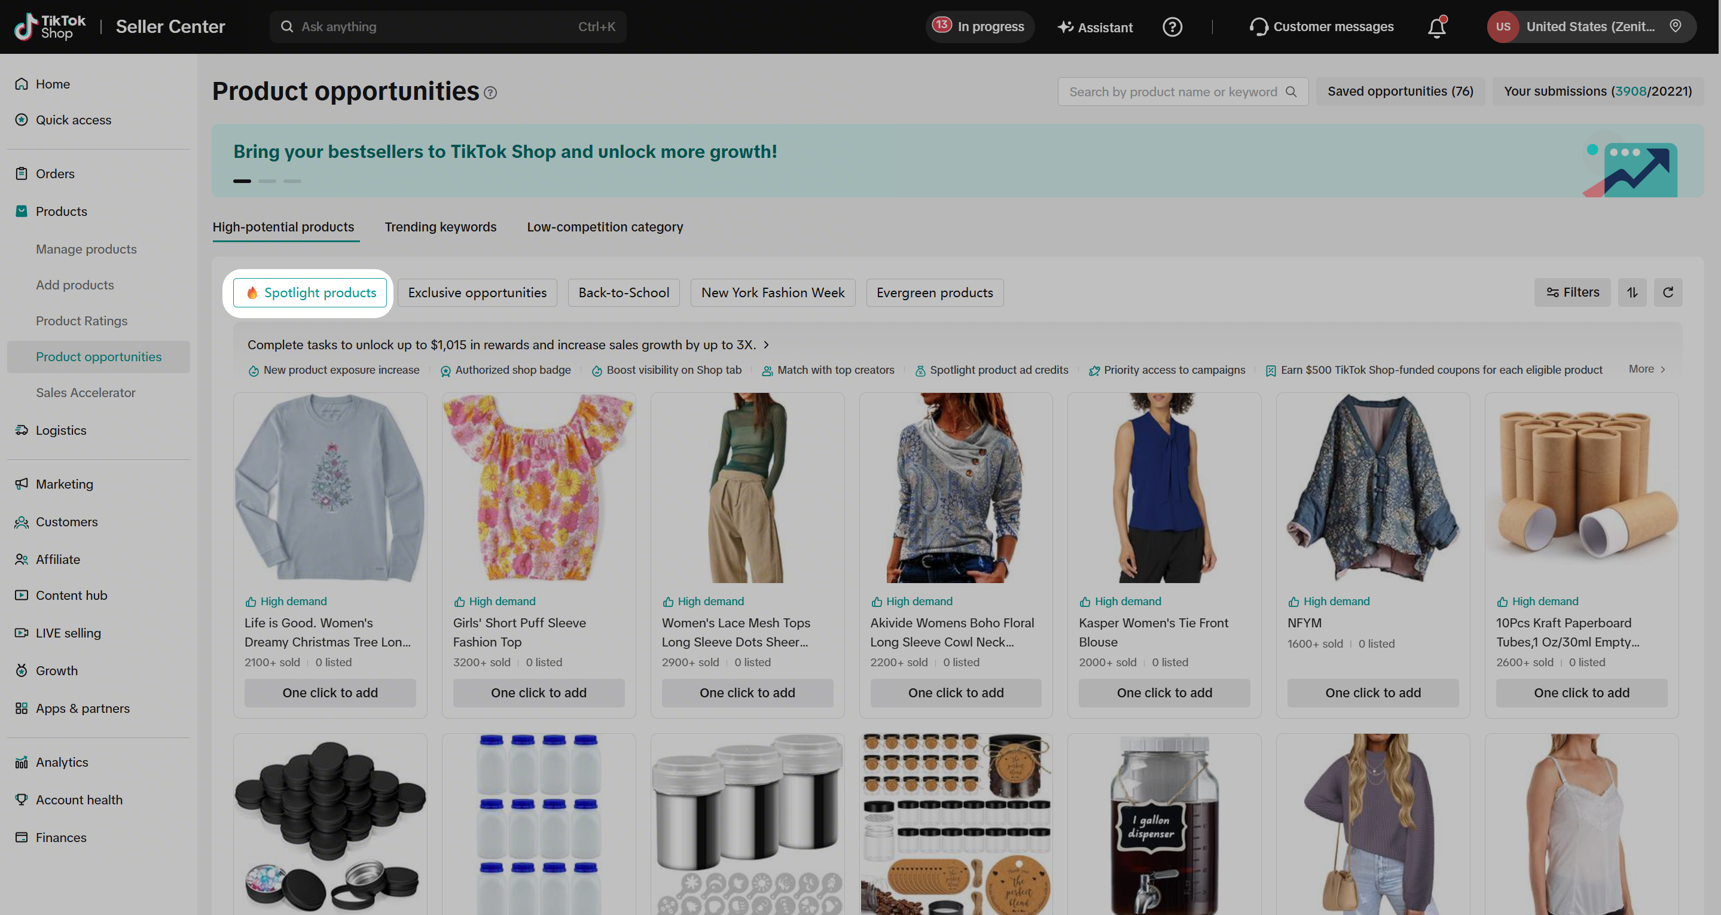The image size is (1721, 915).
Task: Click the Affiliate icon in sidebar
Action: pos(22,559)
